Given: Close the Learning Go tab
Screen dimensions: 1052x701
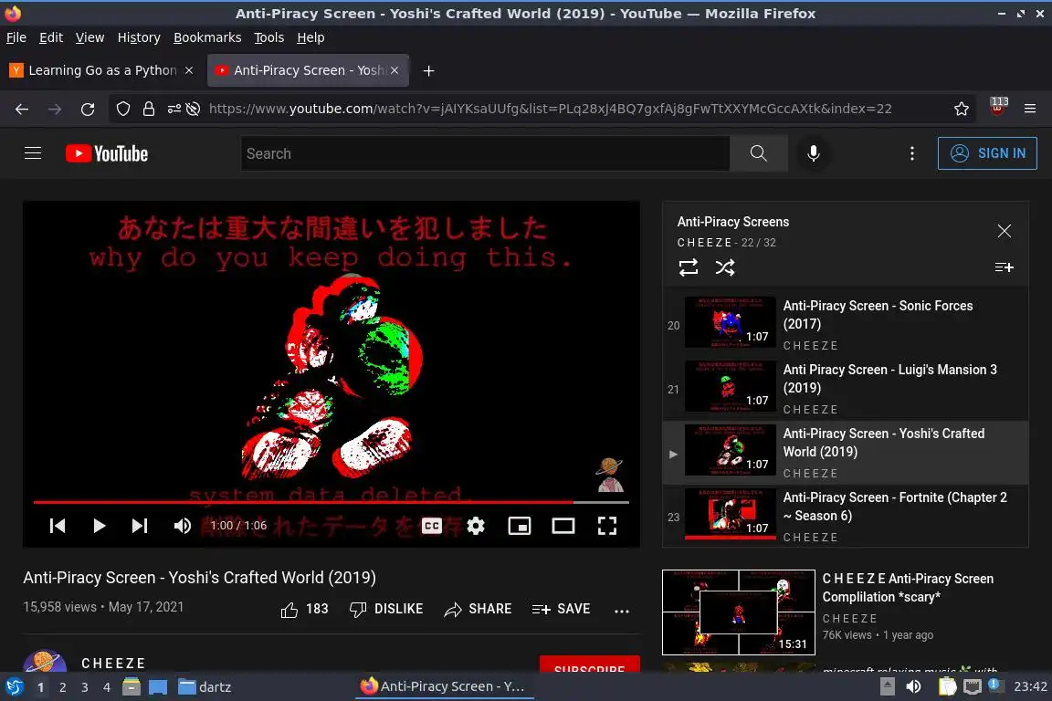Looking at the screenshot, I should [x=189, y=70].
